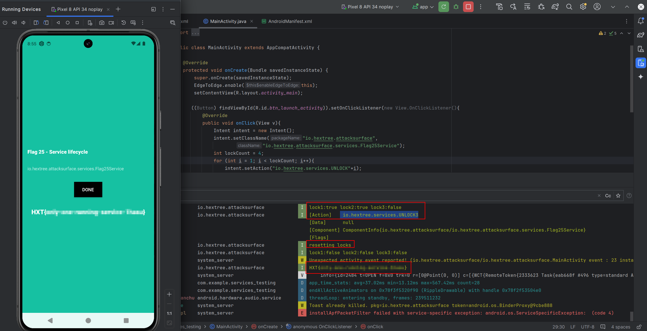647x331 pixels.
Task: Click the Home circle icon in the Running Devices toolbar
Action: tap(68, 23)
